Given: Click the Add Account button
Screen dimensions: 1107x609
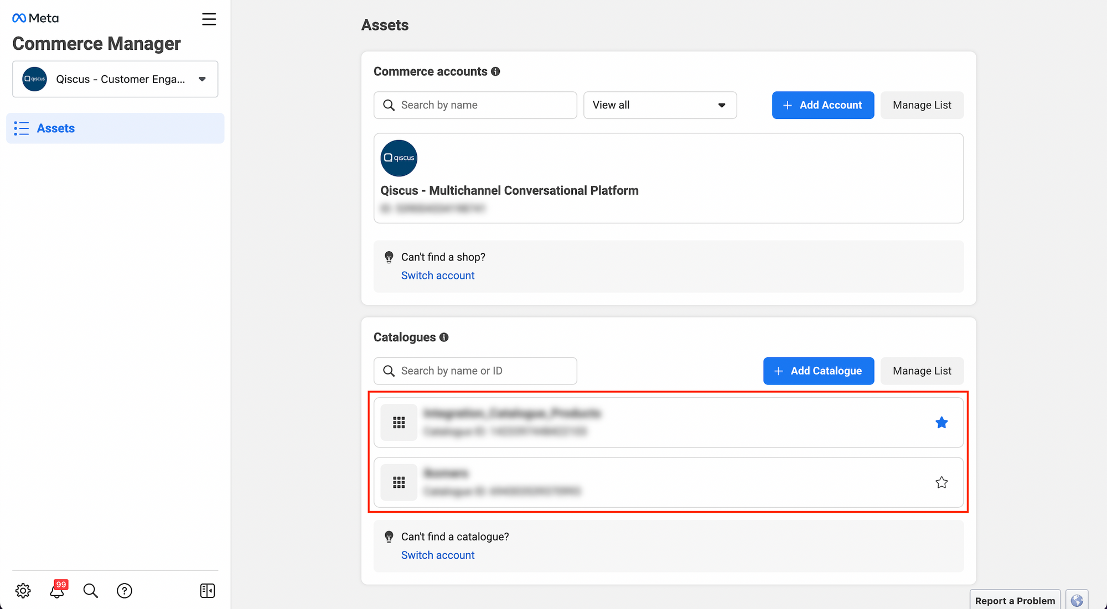Looking at the screenshot, I should [x=823, y=105].
